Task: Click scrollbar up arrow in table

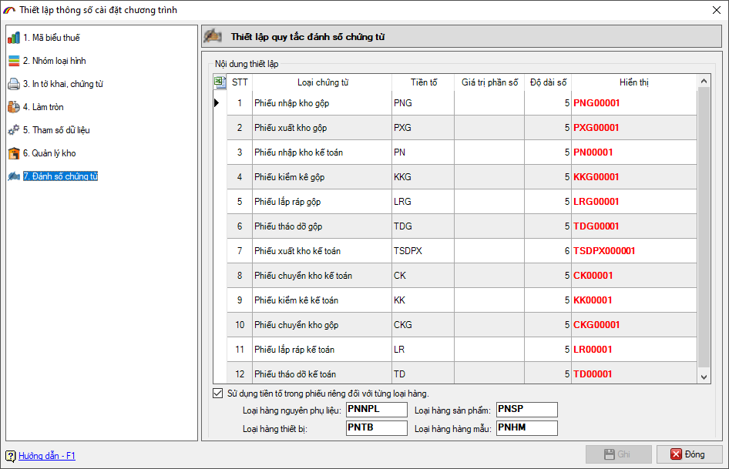Action: (x=704, y=82)
